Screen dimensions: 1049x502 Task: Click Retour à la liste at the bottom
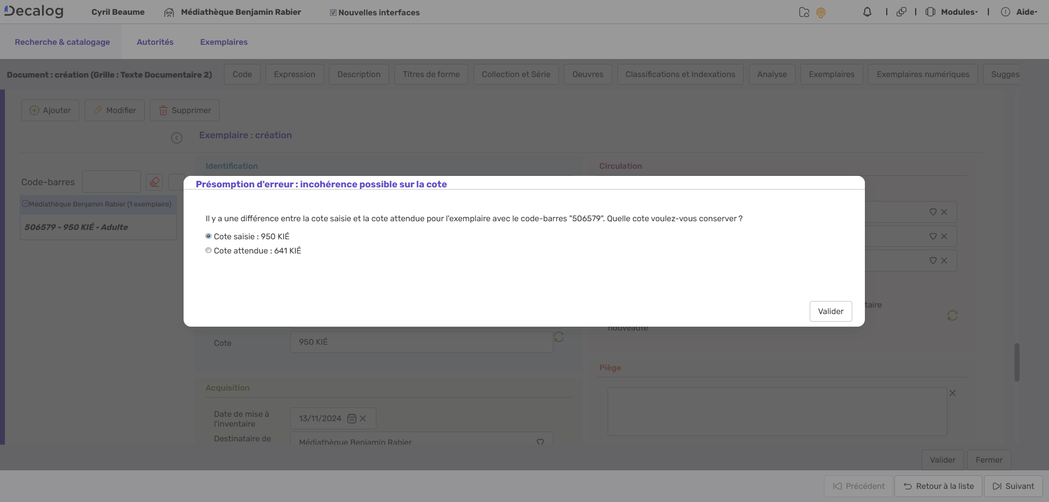click(938, 486)
